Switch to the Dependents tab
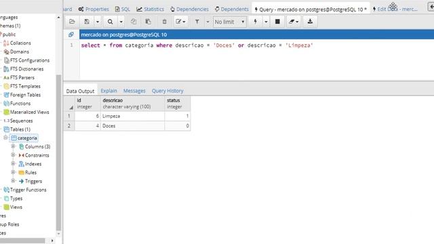The width and height of the screenshot is (434, 244). click(232, 9)
